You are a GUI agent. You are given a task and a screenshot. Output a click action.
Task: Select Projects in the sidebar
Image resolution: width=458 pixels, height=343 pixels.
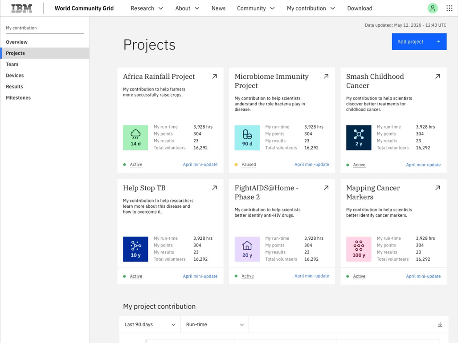45,53
